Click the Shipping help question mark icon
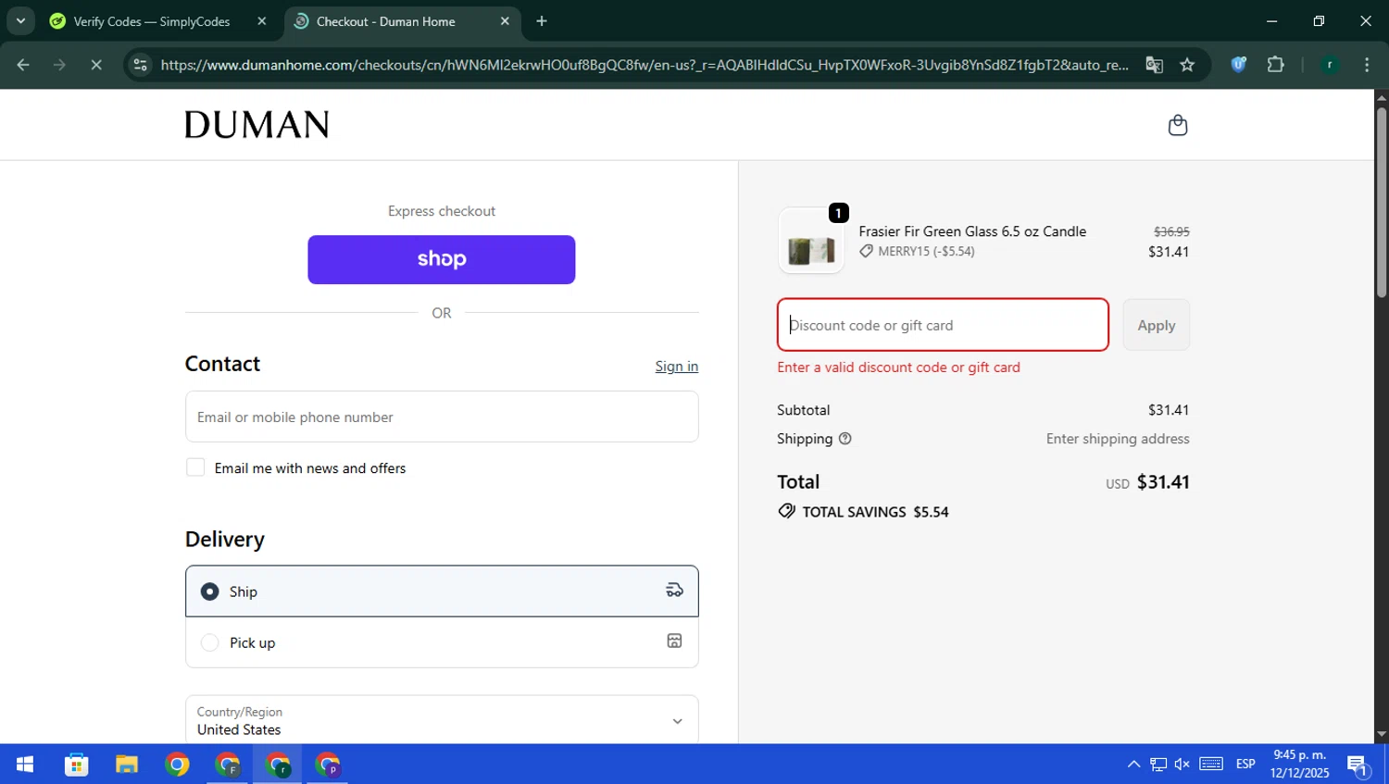This screenshot has width=1389, height=784. [x=845, y=439]
